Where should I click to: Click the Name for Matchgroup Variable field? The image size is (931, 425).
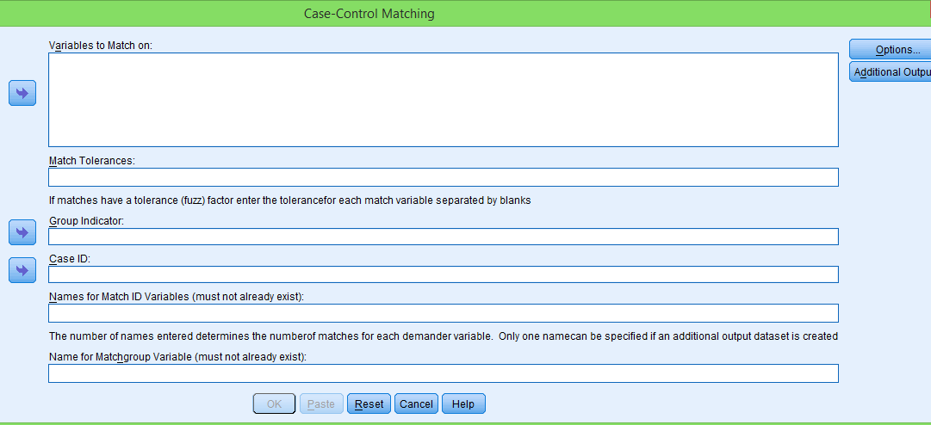[443, 373]
